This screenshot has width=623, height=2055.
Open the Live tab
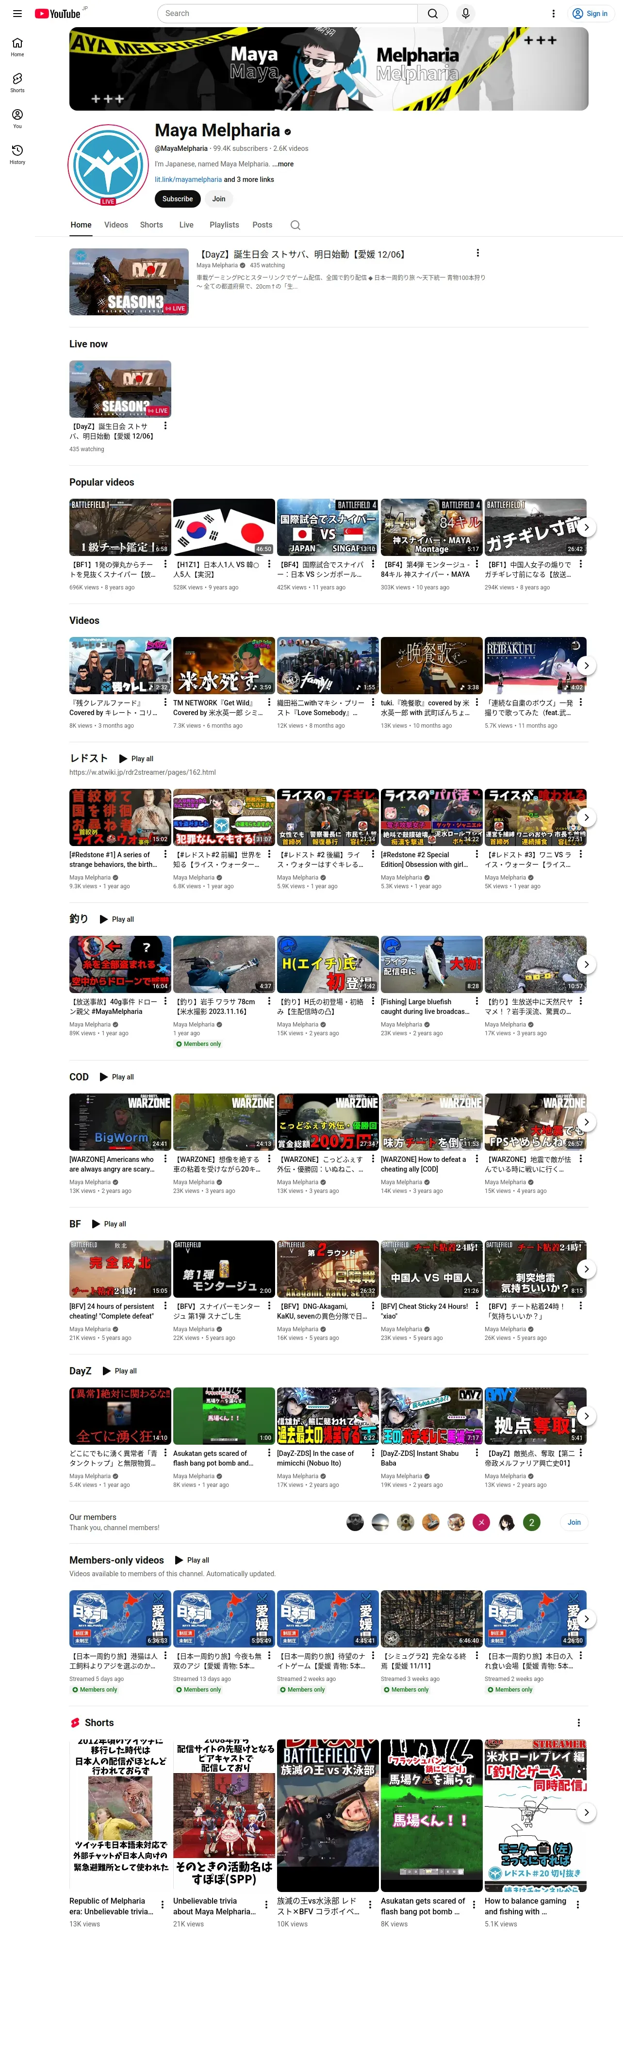point(187,225)
